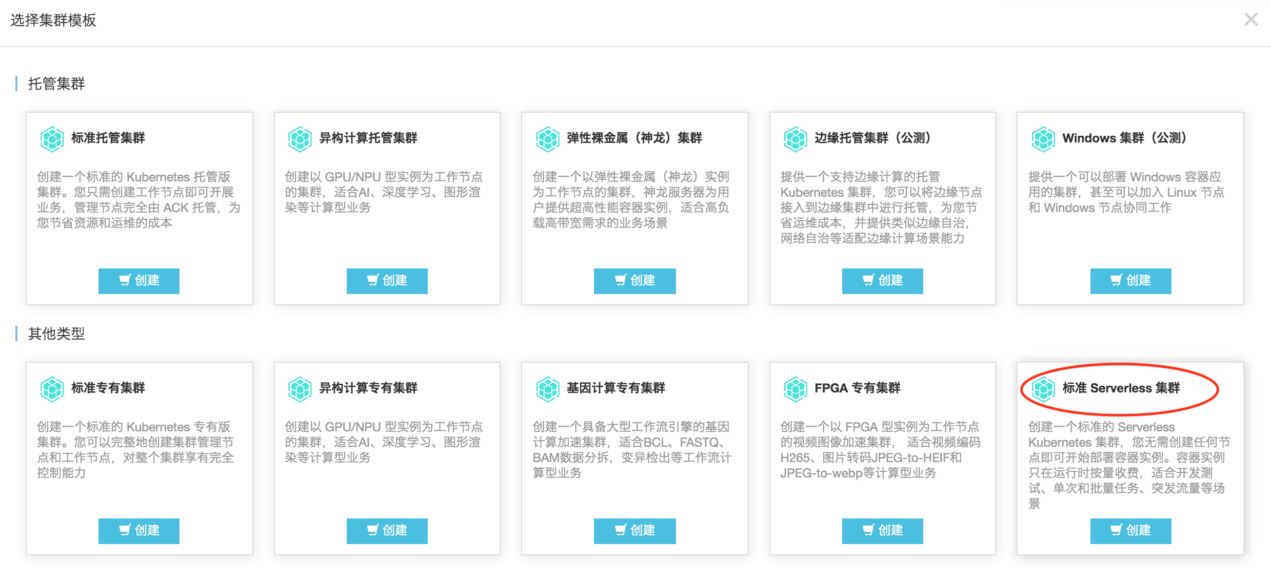The image size is (1271, 583).
Task: Click the 标准 Serverless 集群 icon
Action: click(1043, 389)
